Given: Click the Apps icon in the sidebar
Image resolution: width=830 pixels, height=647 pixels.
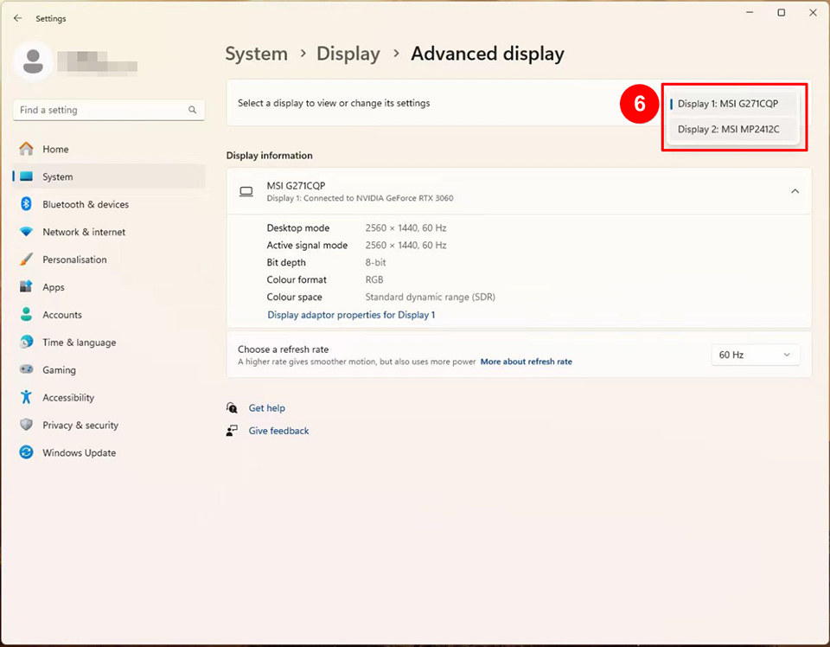Looking at the screenshot, I should click(x=26, y=286).
